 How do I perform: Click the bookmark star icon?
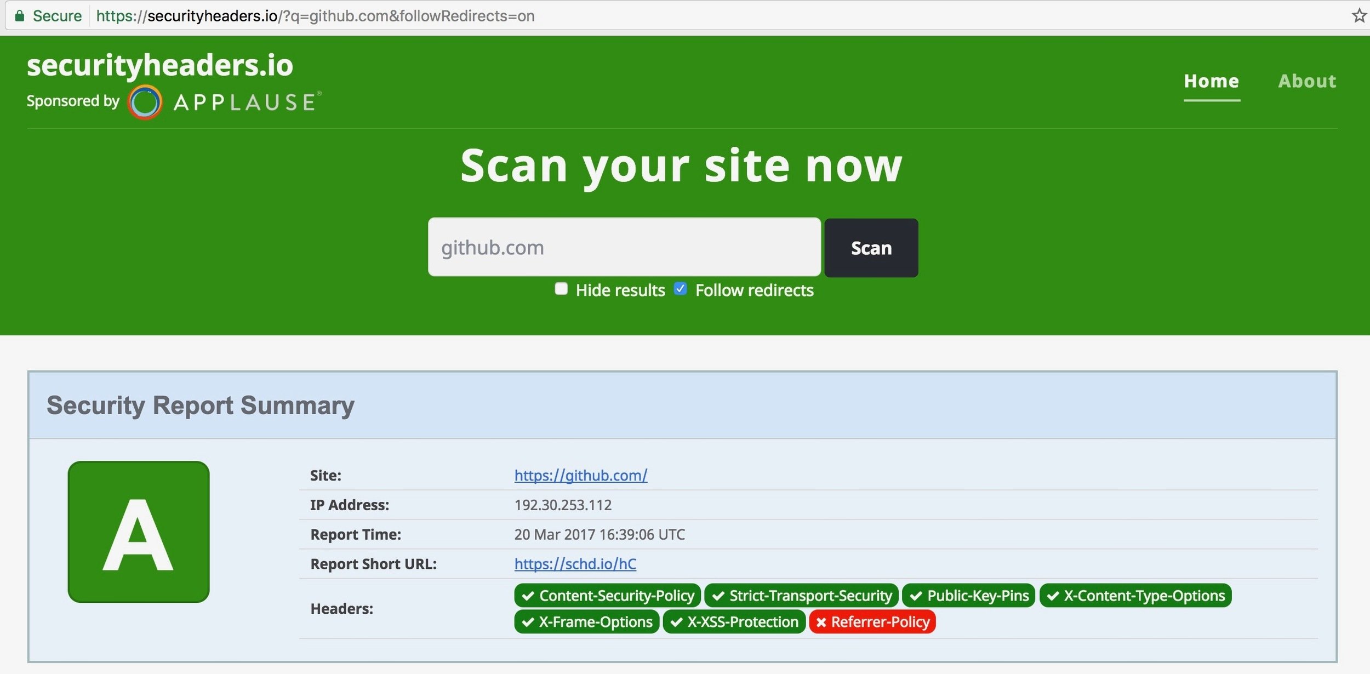click(1358, 16)
